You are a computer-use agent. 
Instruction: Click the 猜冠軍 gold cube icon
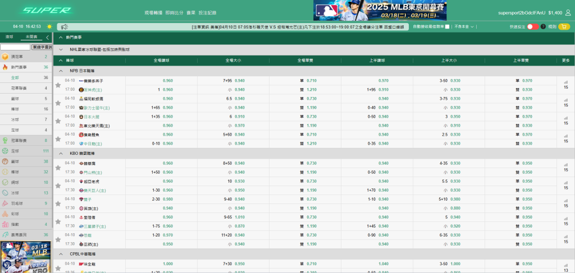point(5,57)
